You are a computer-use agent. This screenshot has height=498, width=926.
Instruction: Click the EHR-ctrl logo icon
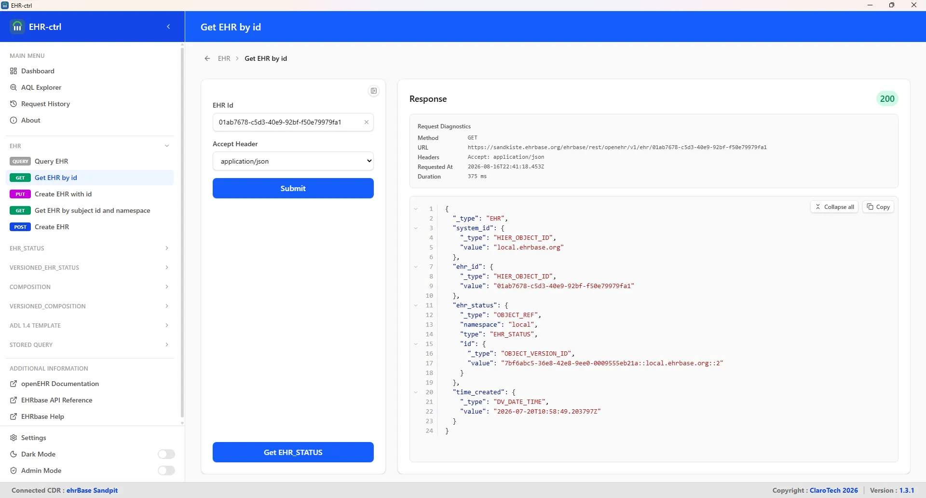coord(17,27)
